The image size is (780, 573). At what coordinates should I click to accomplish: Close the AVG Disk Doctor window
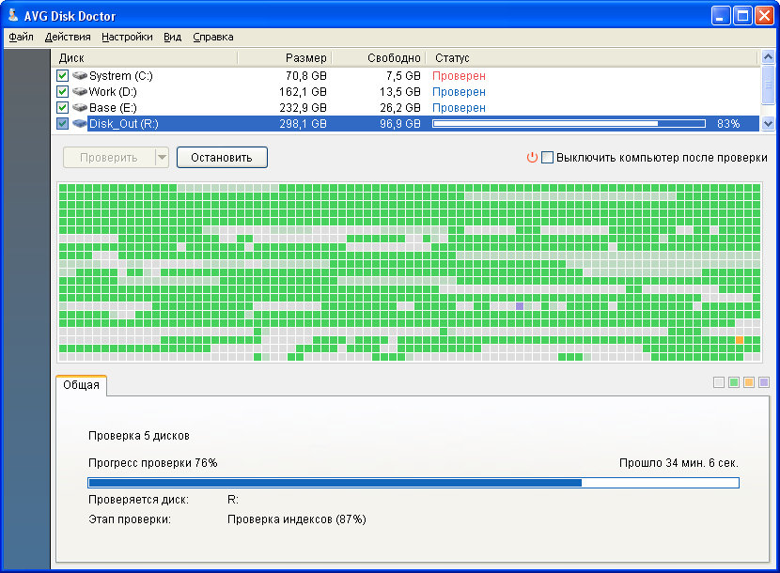click(x=764, y=16)
